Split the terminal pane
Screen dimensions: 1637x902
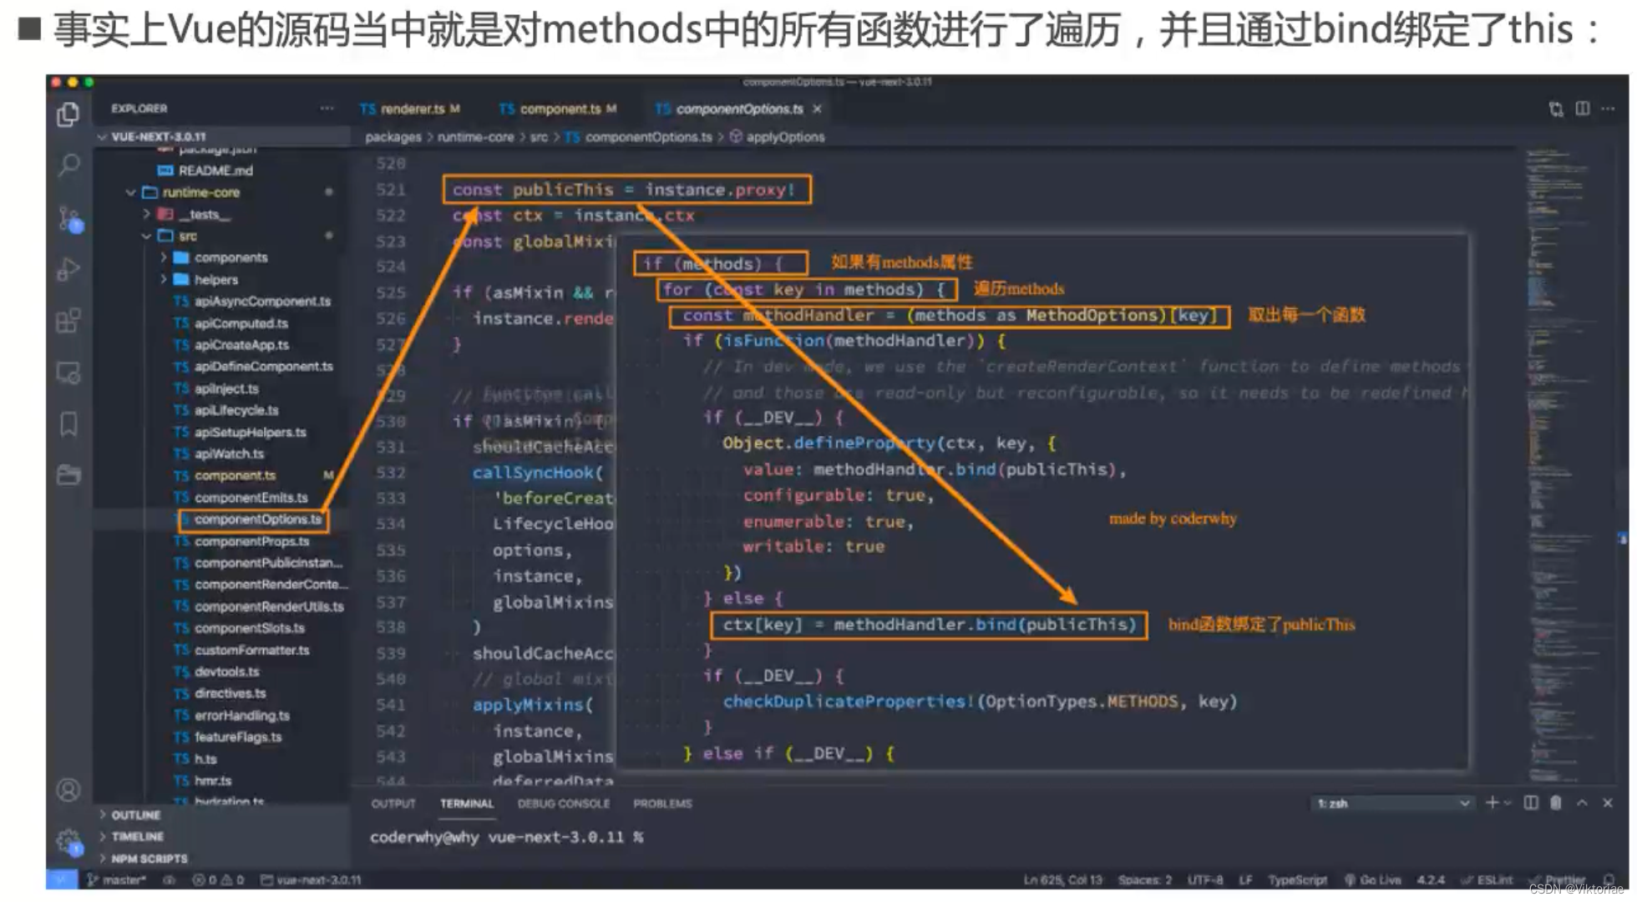1531,803
